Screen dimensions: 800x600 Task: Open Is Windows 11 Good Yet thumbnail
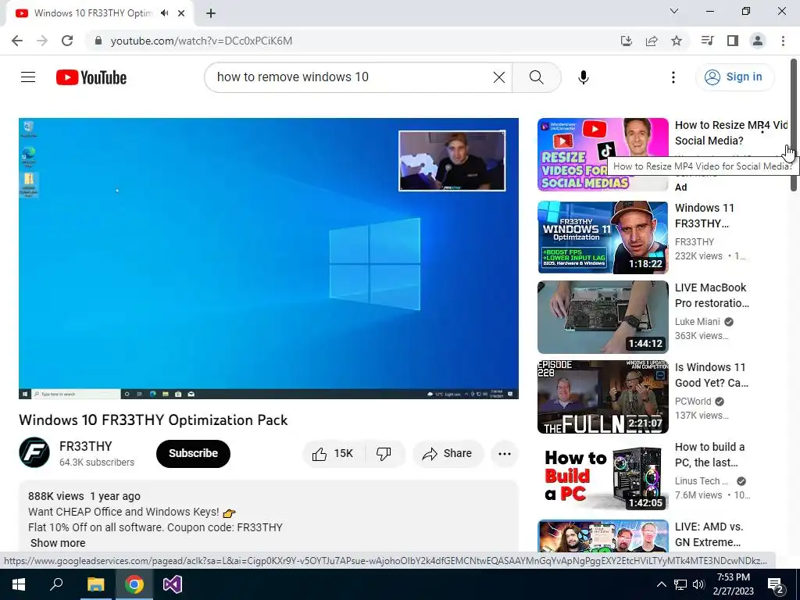tap(602, 396)
